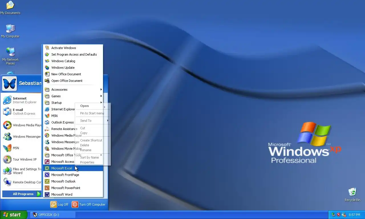
Task: Click the All Programs label
Action: (x=23, y=194)
